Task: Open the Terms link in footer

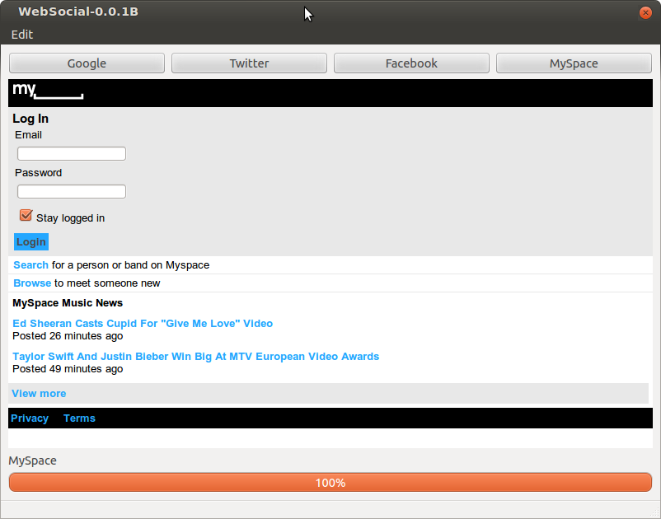Action: pos(79,418)
